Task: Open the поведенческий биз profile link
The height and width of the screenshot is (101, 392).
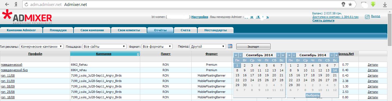Action: (14, 70)
